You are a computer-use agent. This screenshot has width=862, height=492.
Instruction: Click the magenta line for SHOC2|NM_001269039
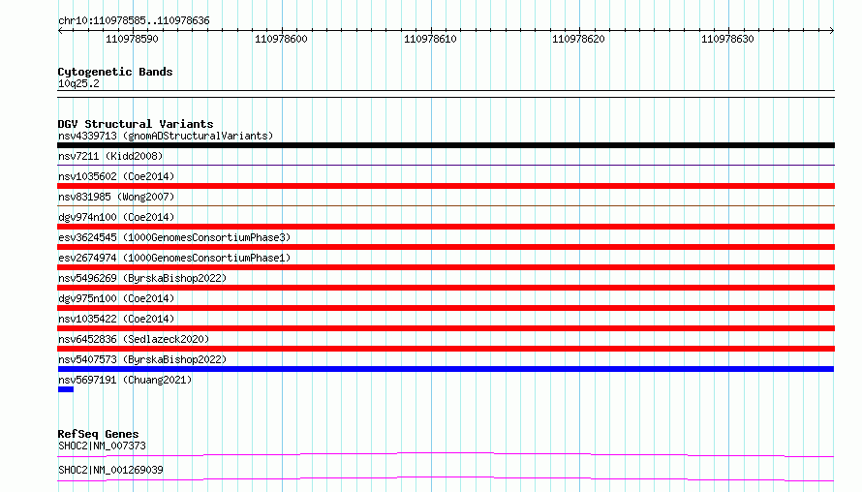446,478
